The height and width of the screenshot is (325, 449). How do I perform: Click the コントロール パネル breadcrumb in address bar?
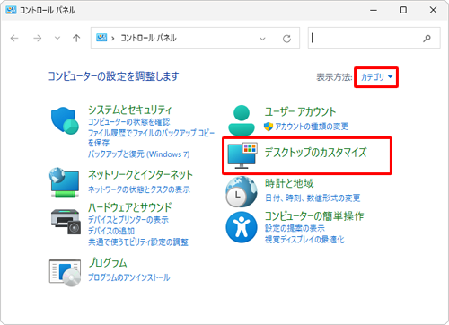pyautogui.click(x=148, y=38)
